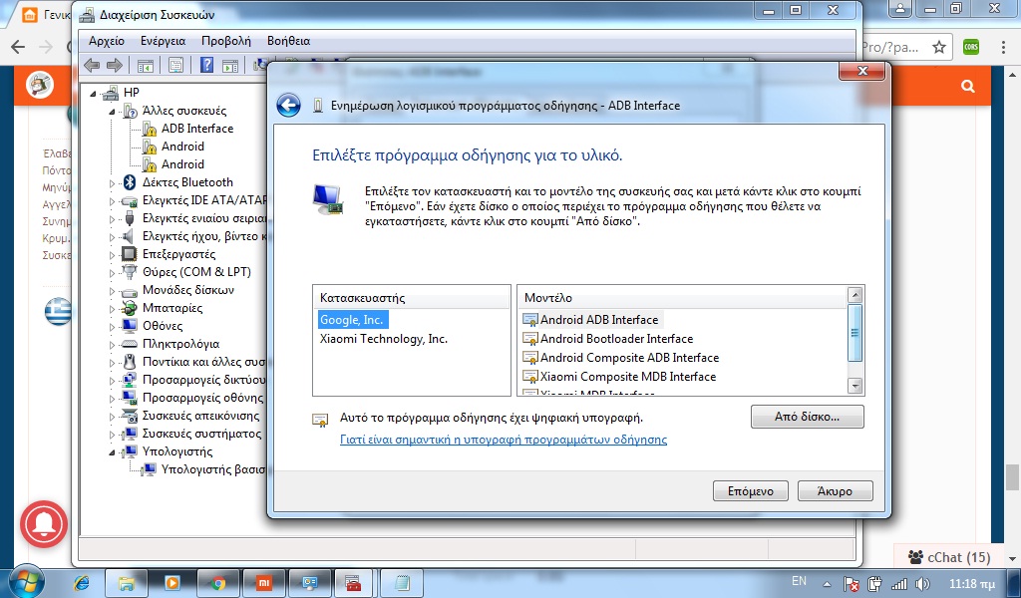Click the Help toolbar icon in Device Manager

(x=206, y=66)
